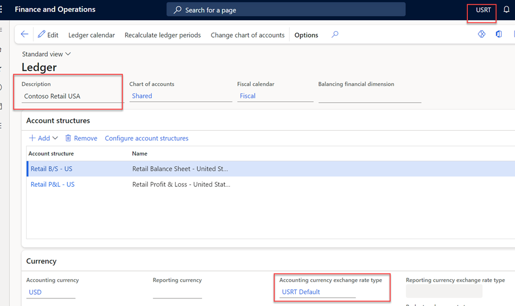Click the diamond personalization icon

pos(482,34)
